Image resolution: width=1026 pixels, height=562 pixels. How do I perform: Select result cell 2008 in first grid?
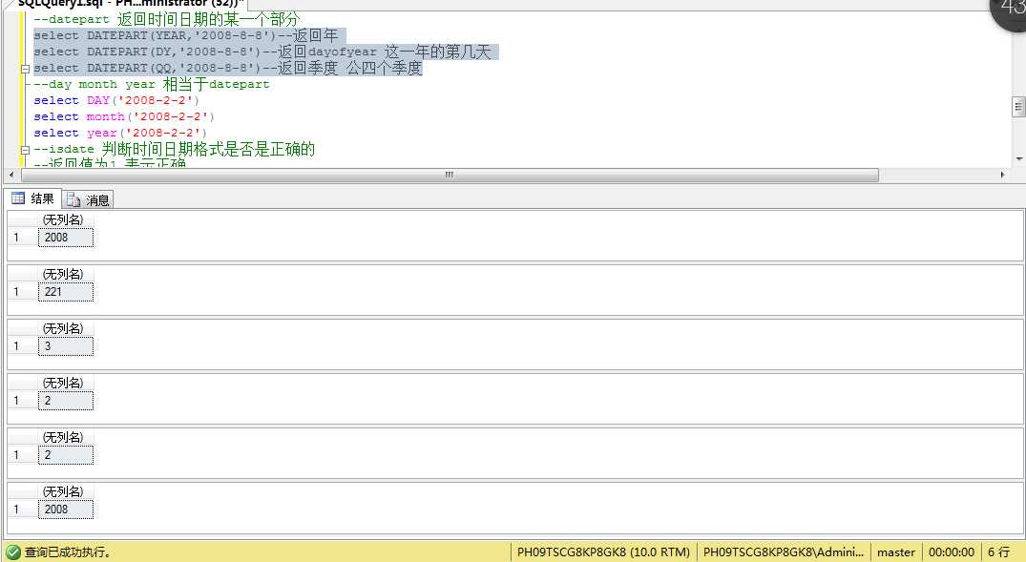pos(66,238)
